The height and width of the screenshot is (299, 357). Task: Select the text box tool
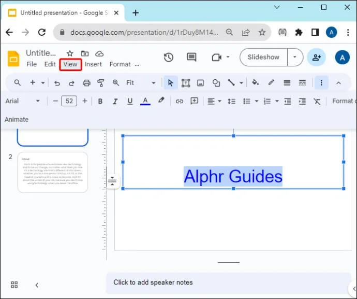click(186, 83)
